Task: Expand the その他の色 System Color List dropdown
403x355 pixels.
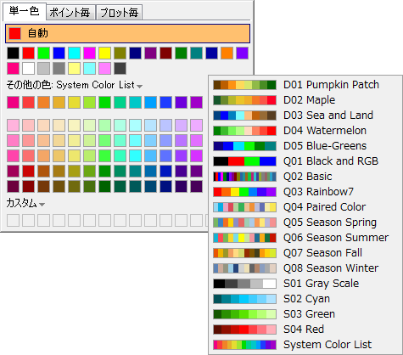Action: (x=139, y=86)
